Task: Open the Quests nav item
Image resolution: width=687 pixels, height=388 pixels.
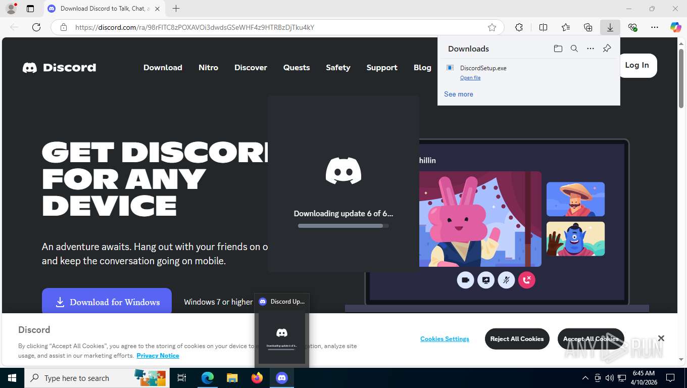Action: click(297, 68)
